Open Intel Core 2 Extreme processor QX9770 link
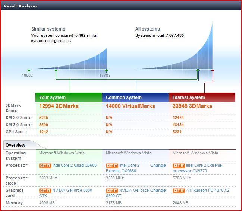The image size is (242, 211). [x=197, y=168]
